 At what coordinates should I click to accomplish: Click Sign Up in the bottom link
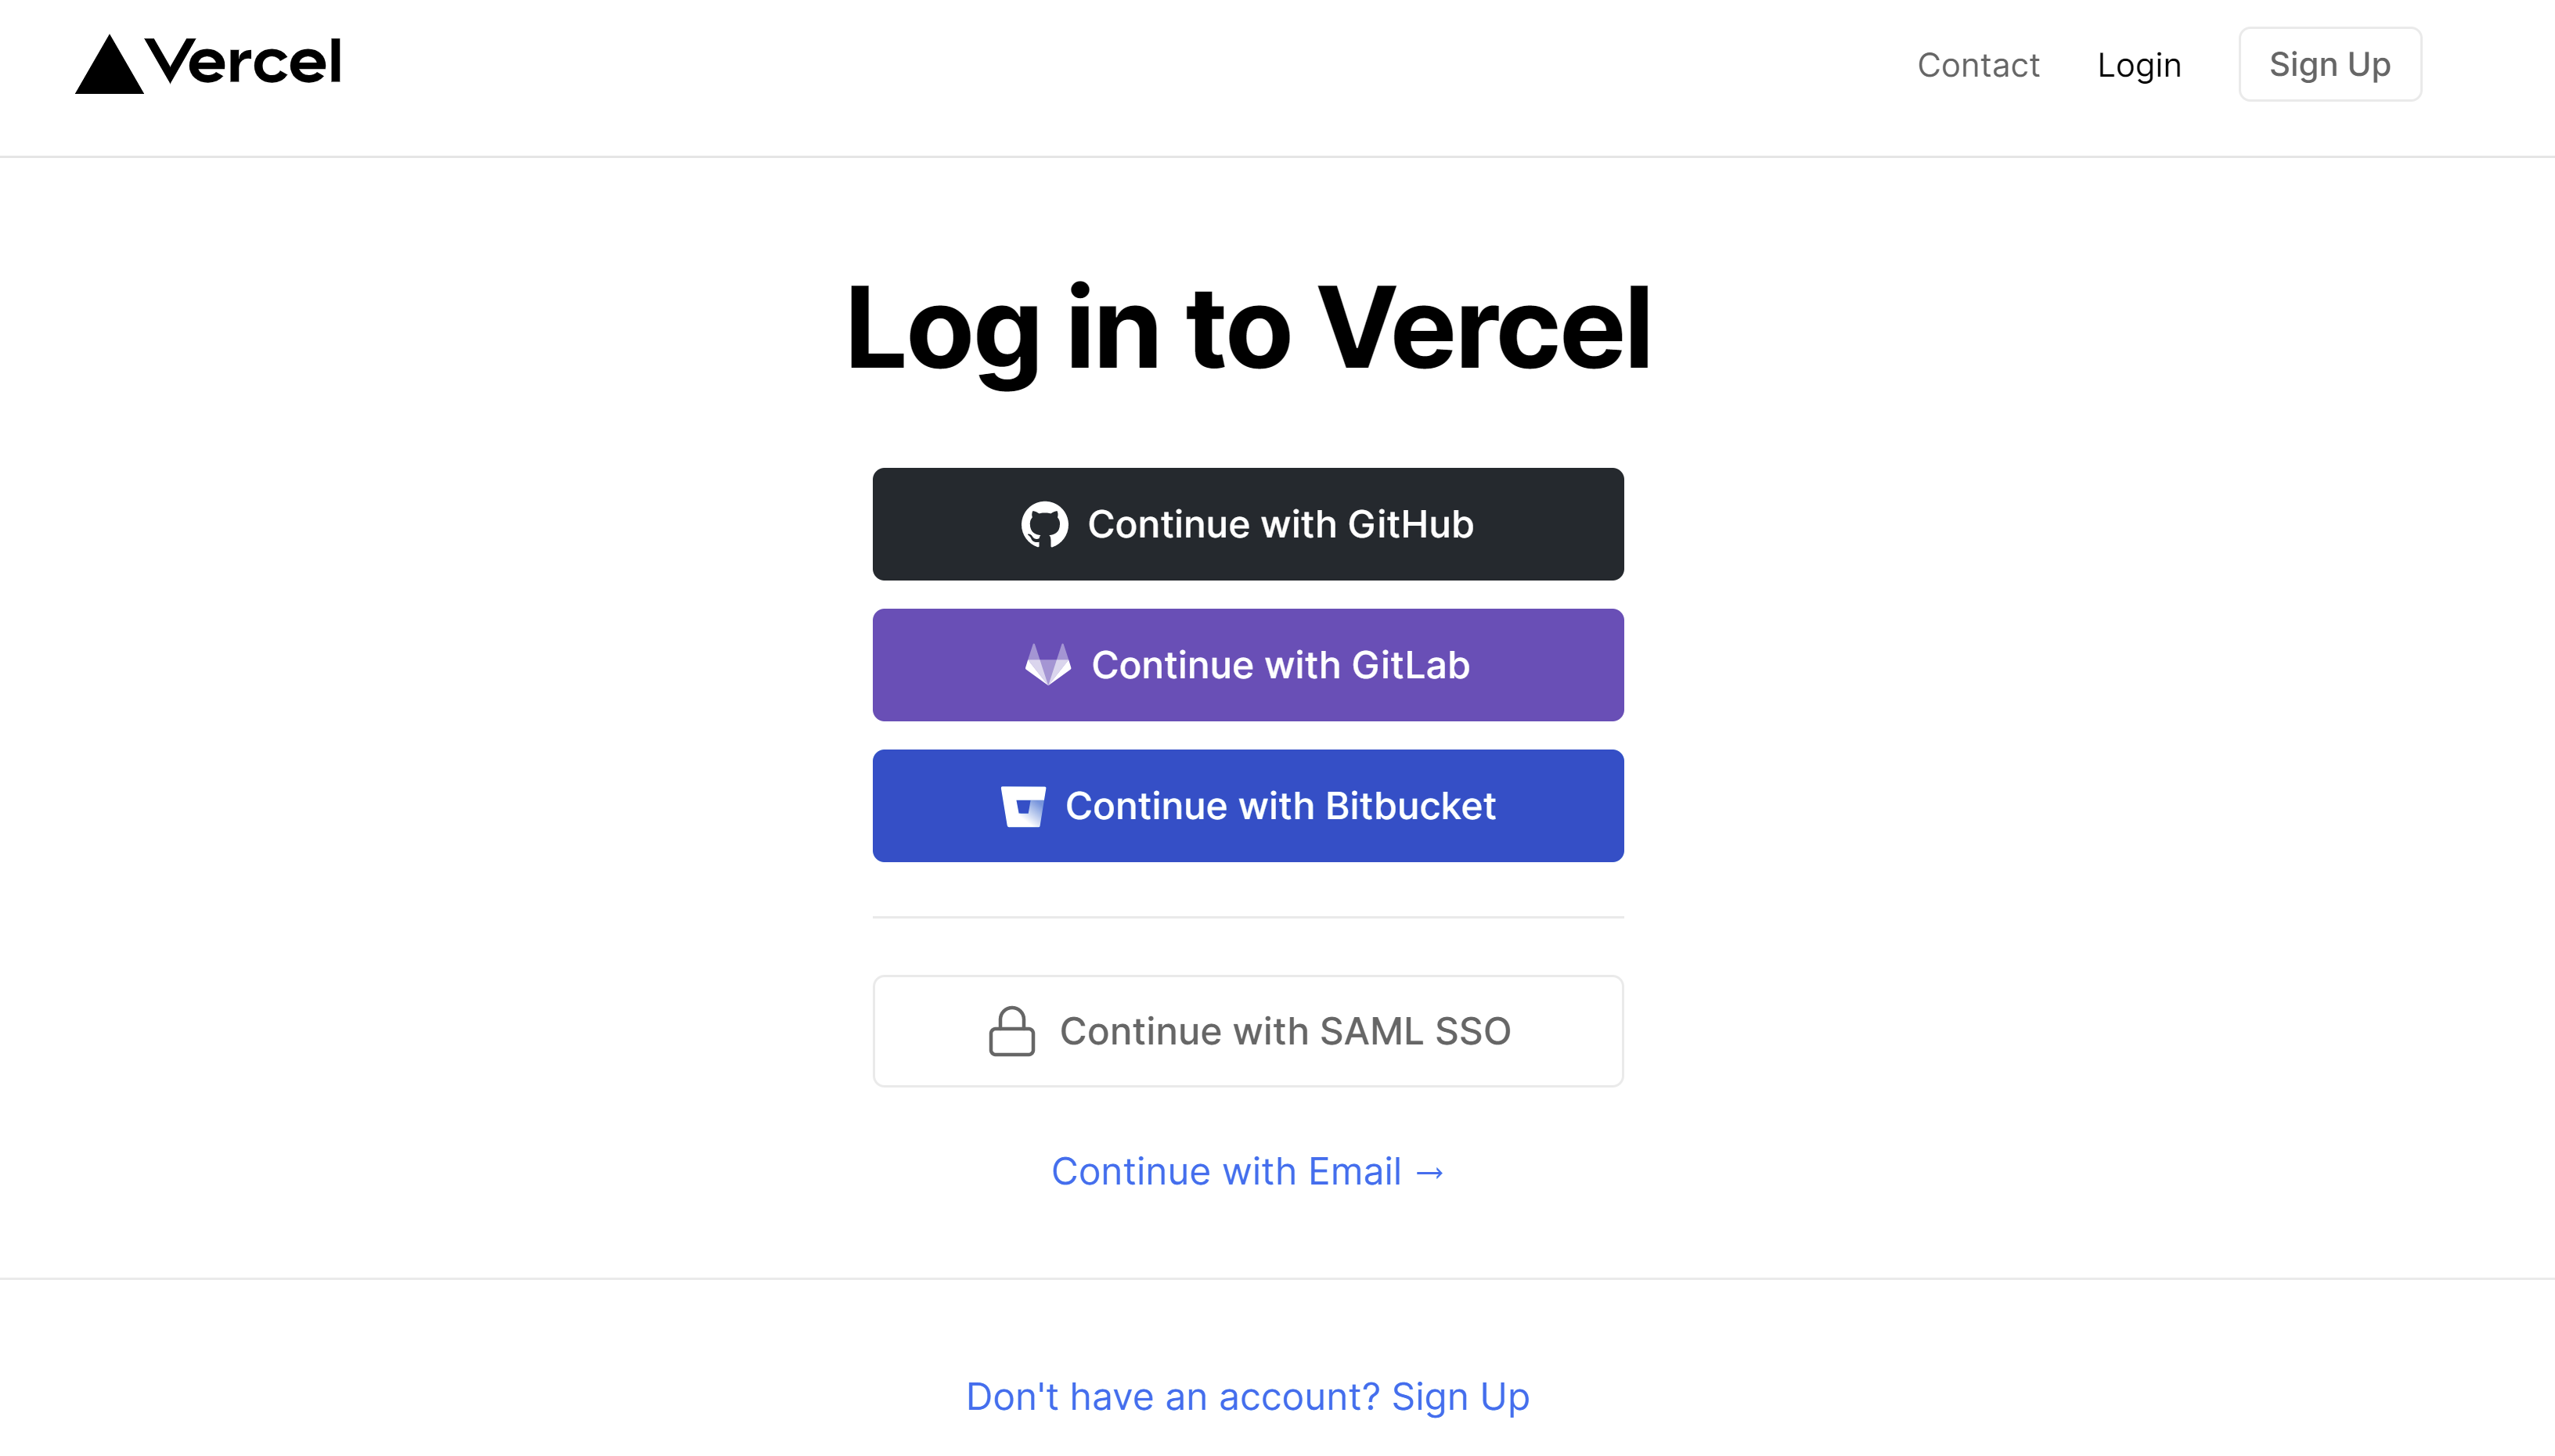pos(1460,1396)
